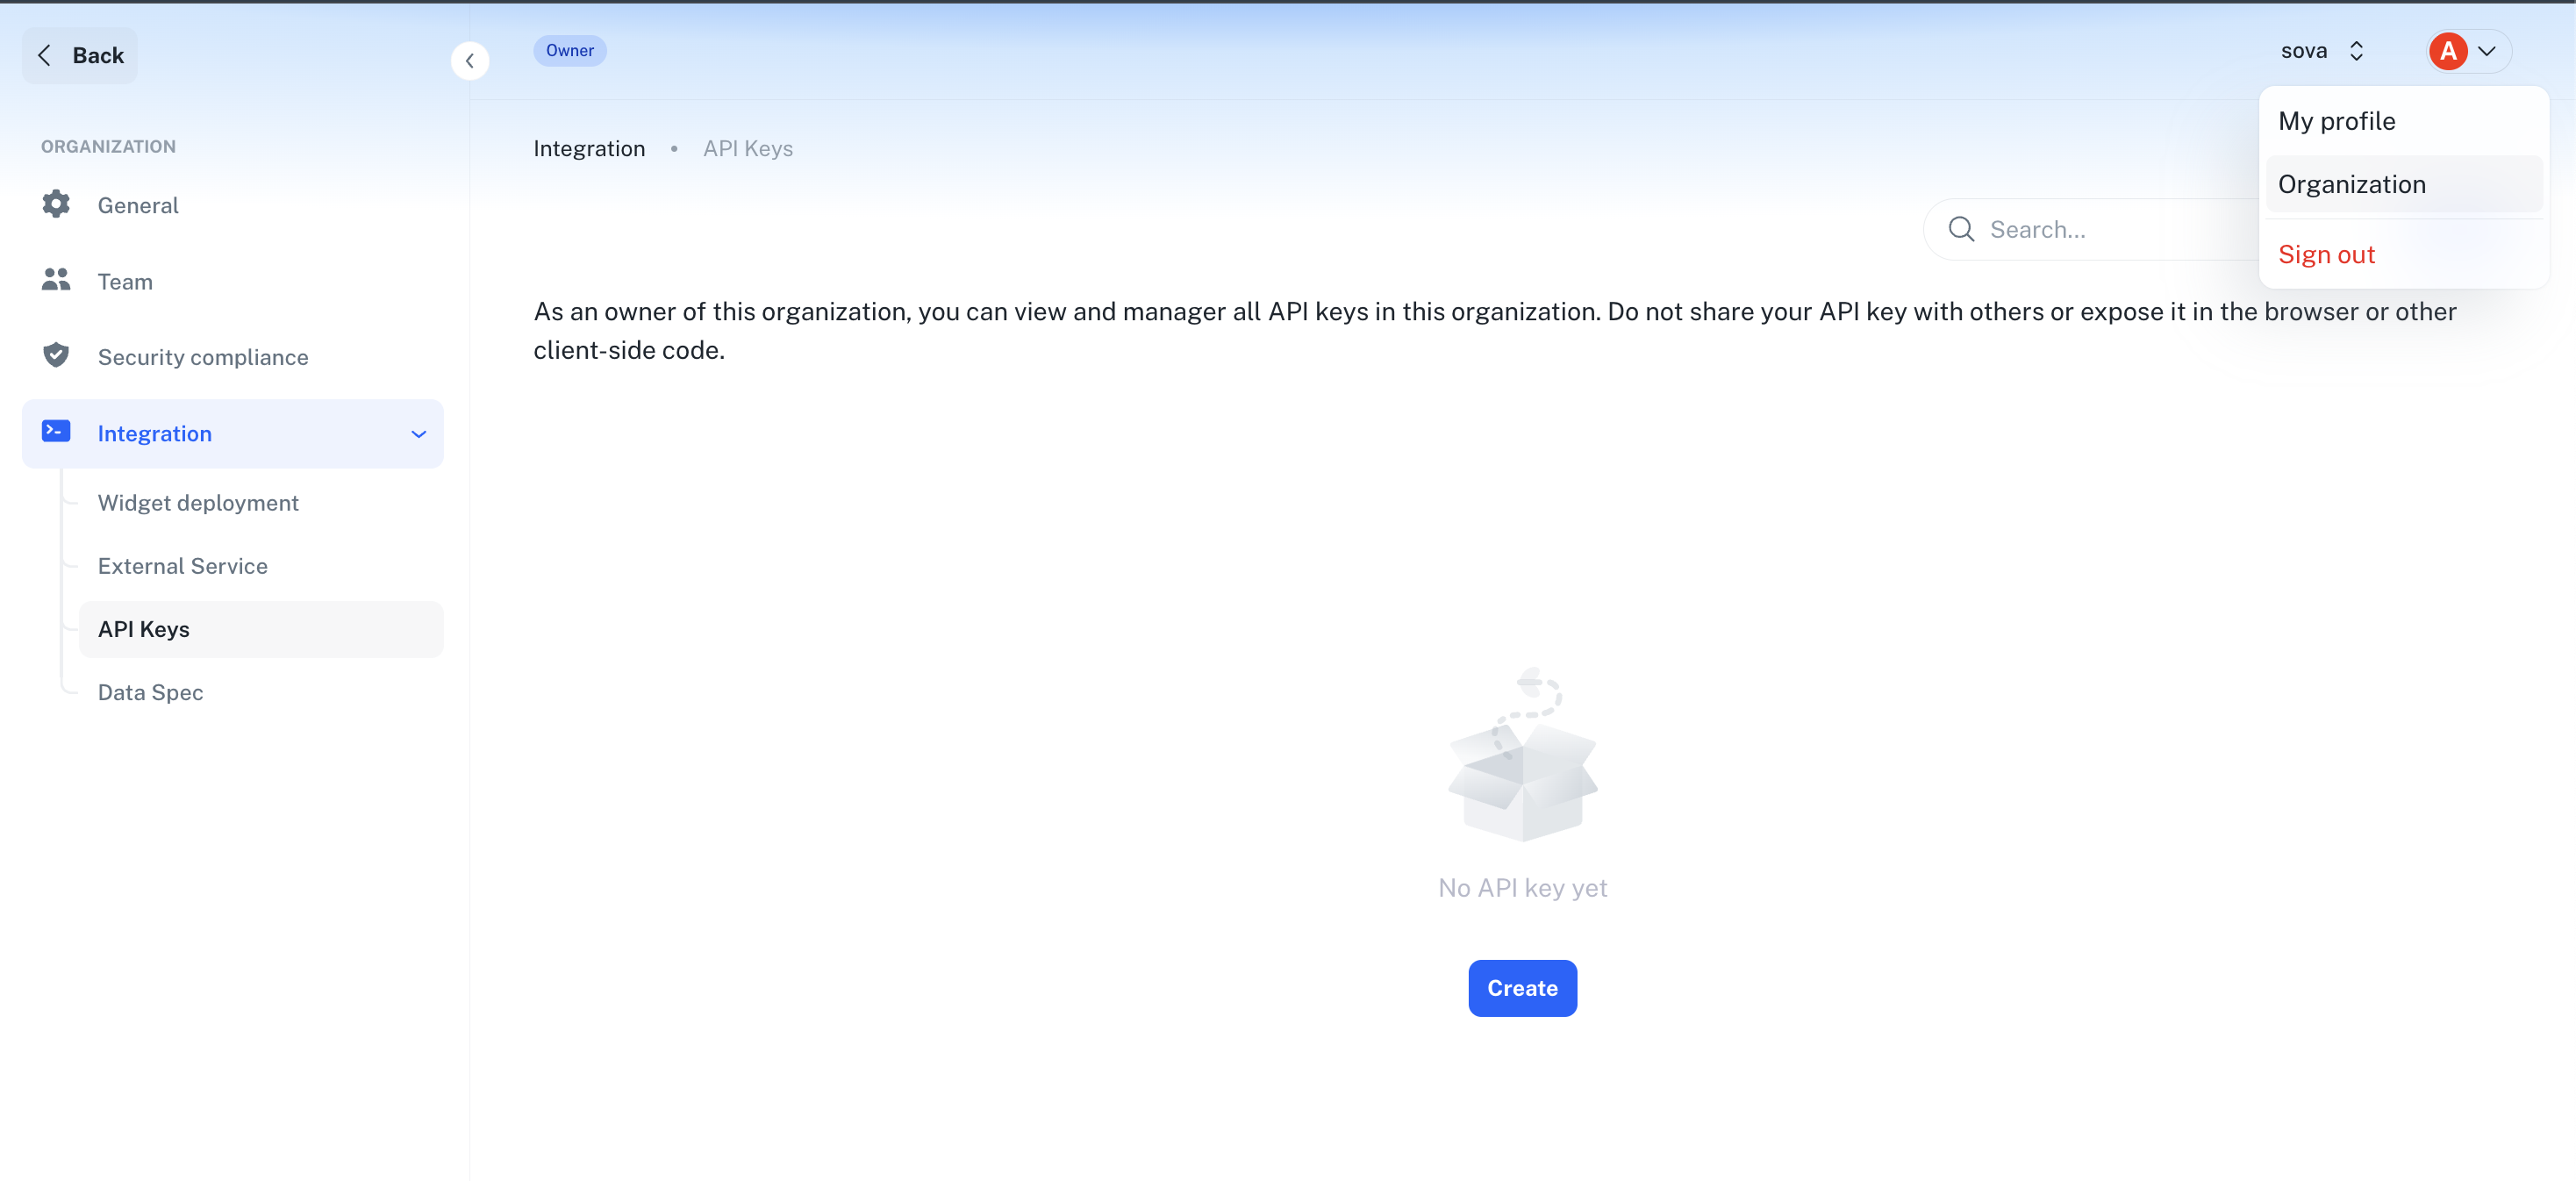
Task: Open the Data Spec page
Action: (x=150, y=691)
